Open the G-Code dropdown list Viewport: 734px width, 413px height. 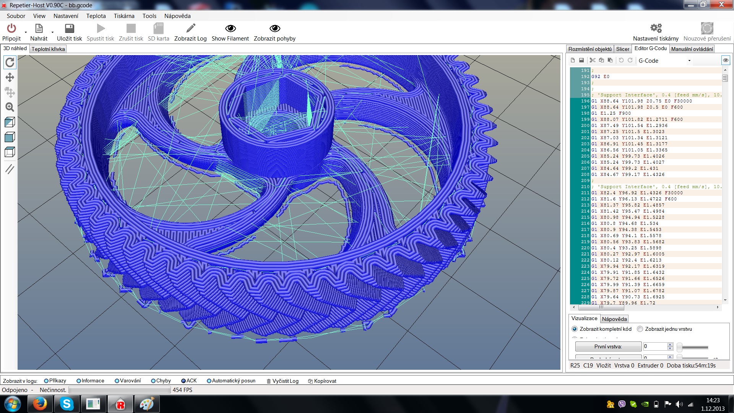point(689,61)
